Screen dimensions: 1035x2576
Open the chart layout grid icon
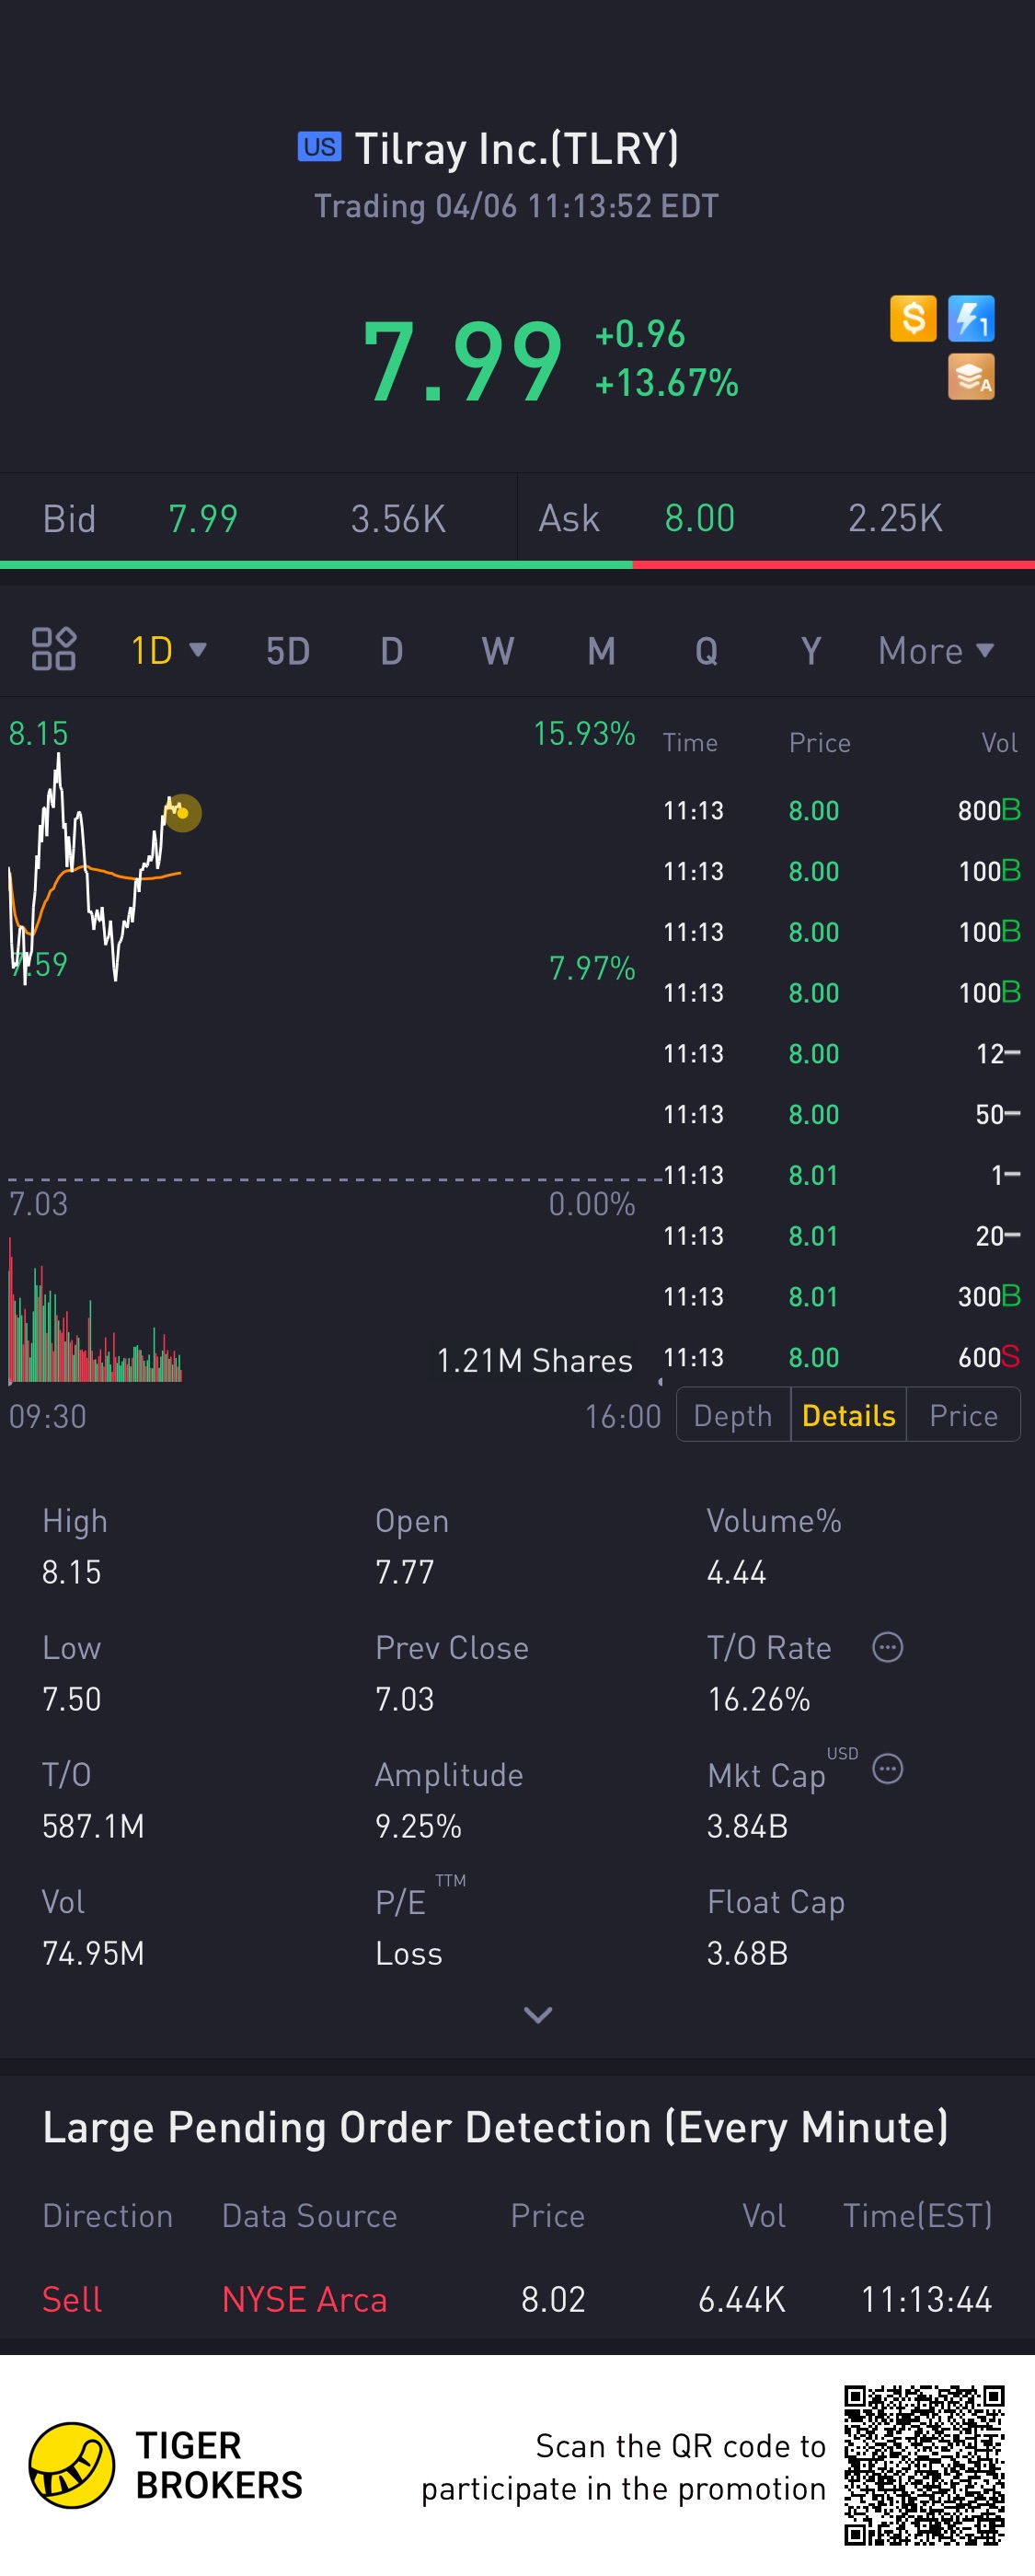(x=54, y=649)
